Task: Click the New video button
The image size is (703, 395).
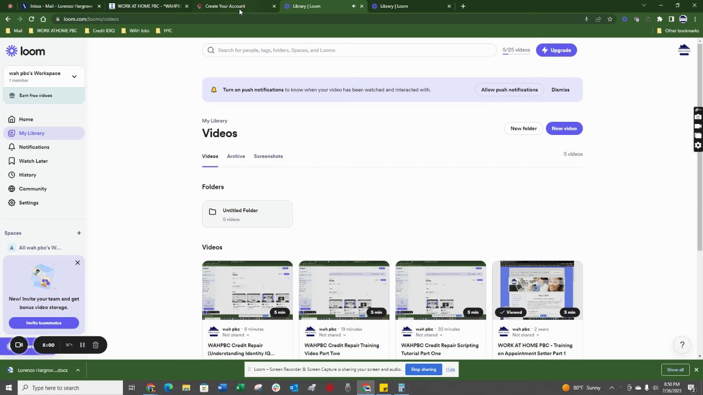Action: 564,128
